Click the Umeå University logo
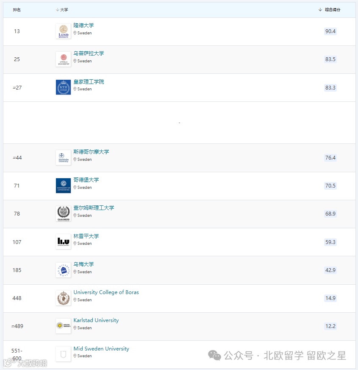The image size is (358, 370). point(64,270)
